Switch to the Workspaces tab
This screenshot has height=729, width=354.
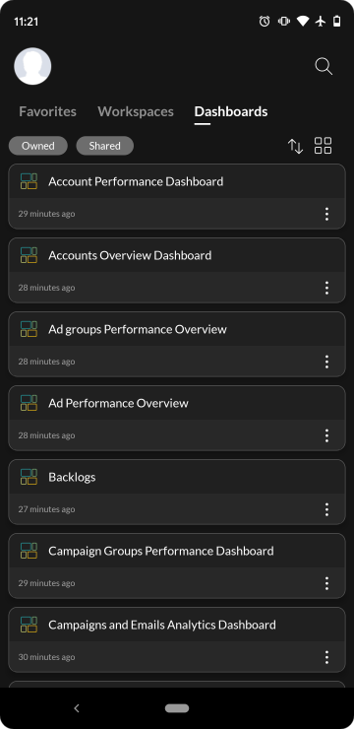[x=136, y=111]
